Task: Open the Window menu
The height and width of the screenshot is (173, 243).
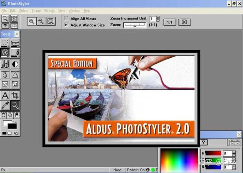Action: (x=74, y=11)
